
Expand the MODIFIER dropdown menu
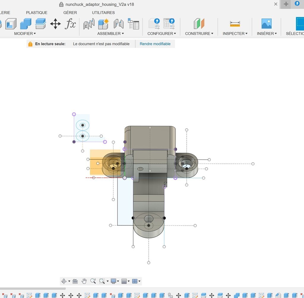(x=25, y=34)
